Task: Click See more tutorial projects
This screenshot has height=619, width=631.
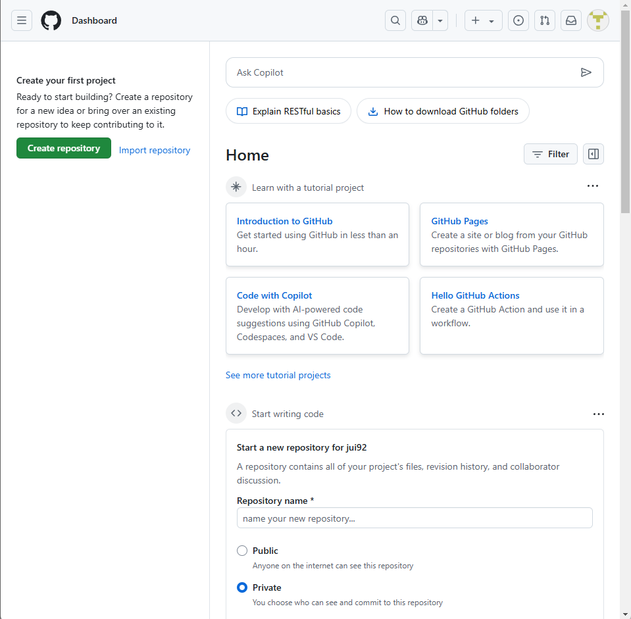Action: click(278, 375)
